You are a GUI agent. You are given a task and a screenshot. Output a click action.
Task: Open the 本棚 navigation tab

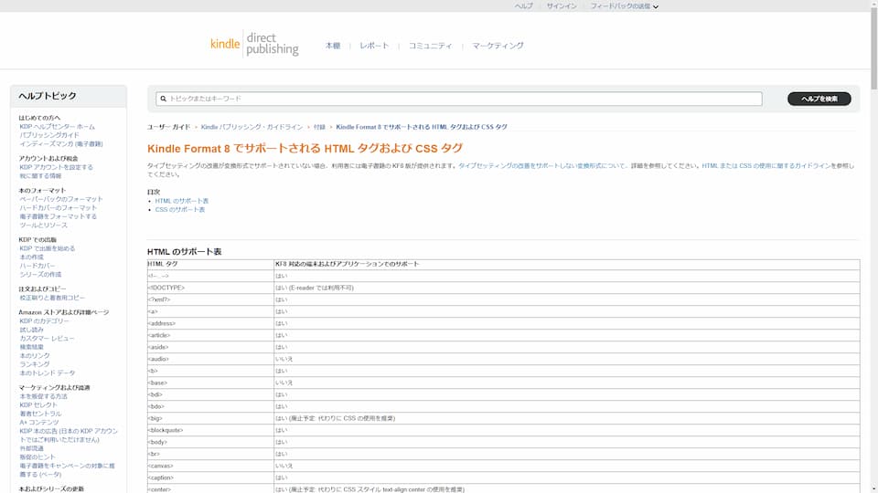click(333, 46)
